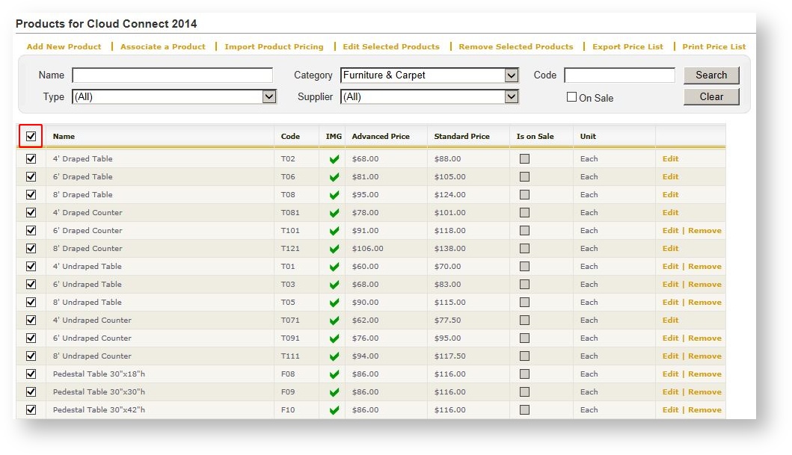Click Remove link for 6' Draped Counter

click(704, 231)
